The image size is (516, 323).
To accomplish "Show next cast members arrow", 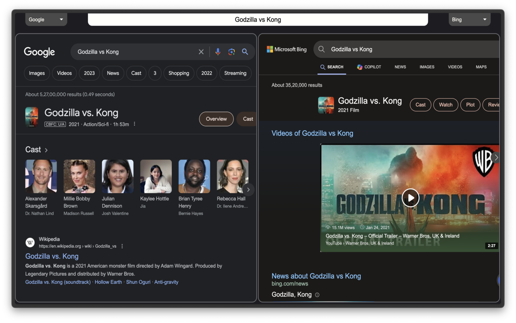I will (x=248, y=189).
